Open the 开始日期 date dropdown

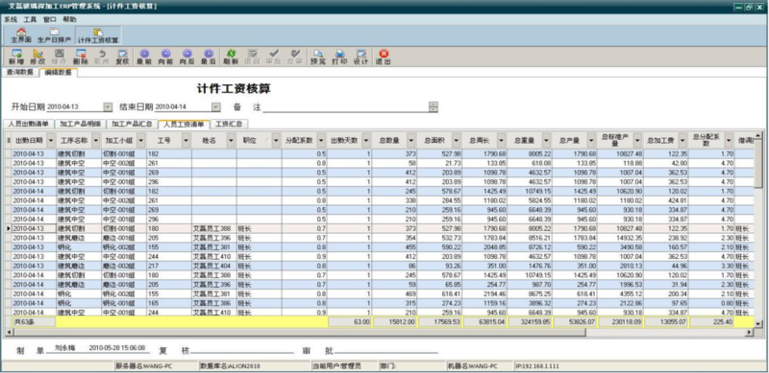(108, 107)
